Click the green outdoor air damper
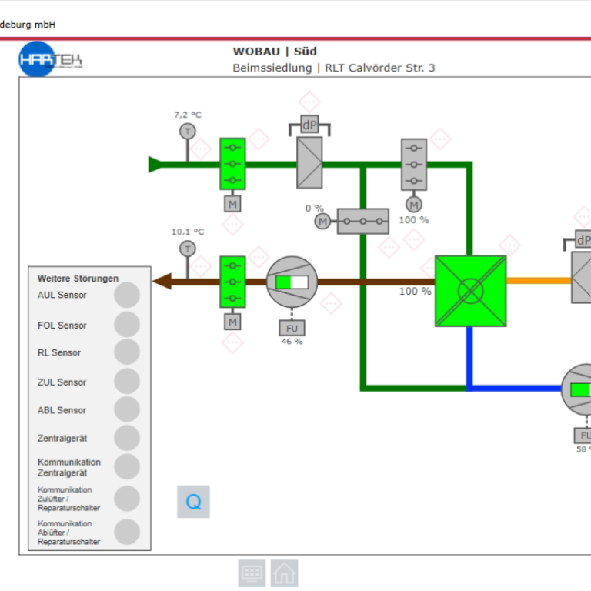This screenshot has width=591, height=591. (232, 163)
